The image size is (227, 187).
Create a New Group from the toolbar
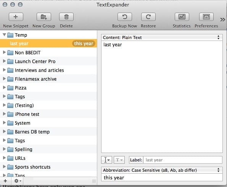pyautogui.click(x=44, y=17)
